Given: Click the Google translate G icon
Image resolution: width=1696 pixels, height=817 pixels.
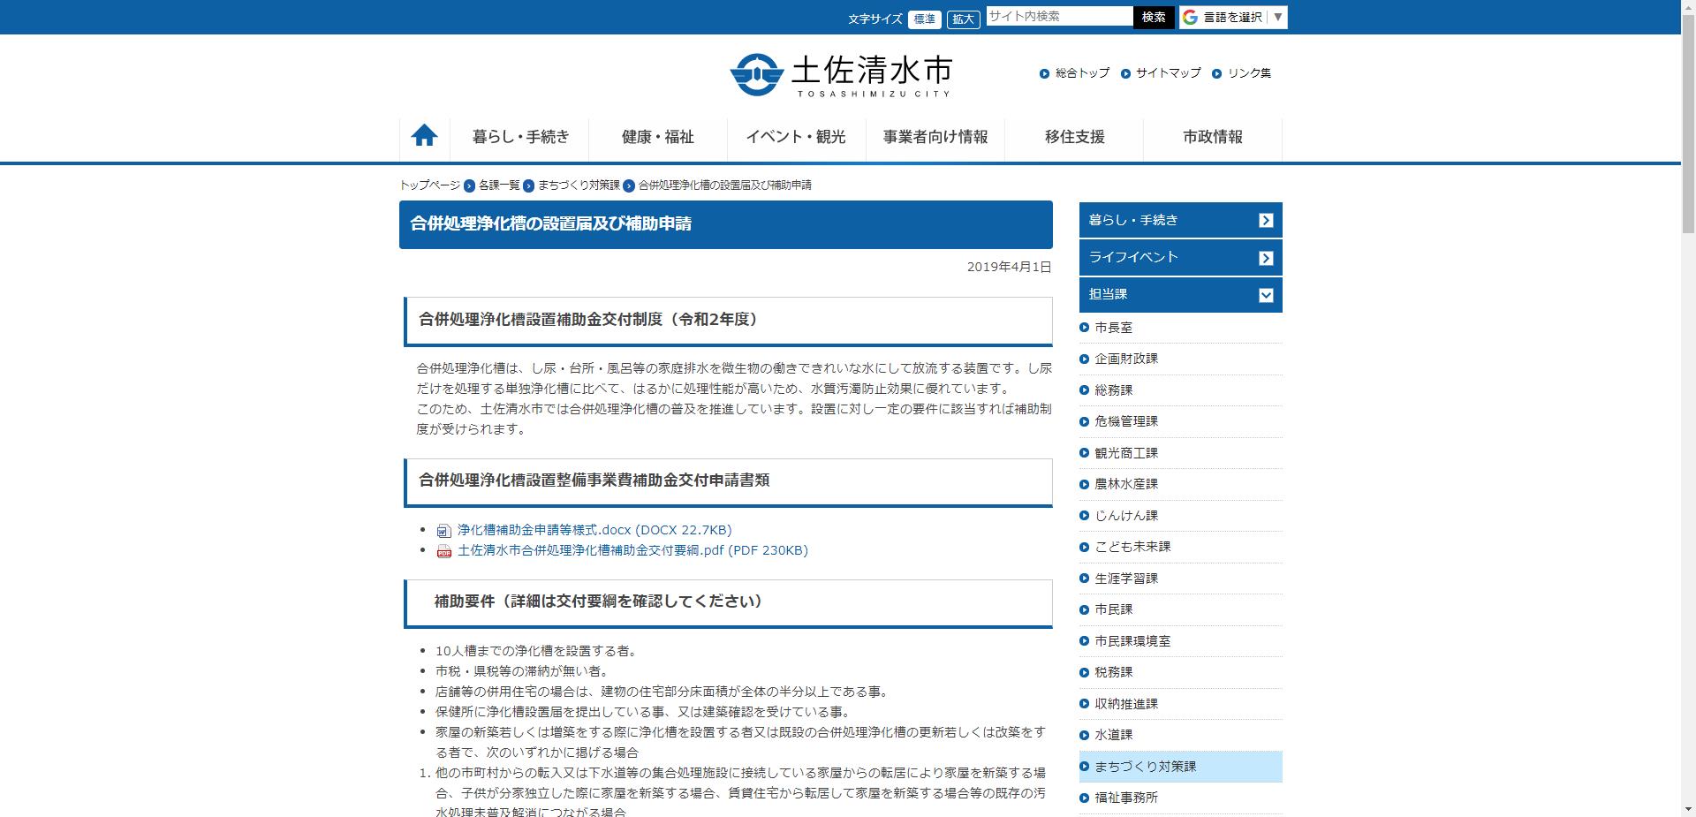Looking at the screenshot, I should (x=1190, y=16).
